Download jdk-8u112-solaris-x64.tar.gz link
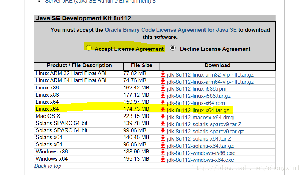 [x=200, y=146]
